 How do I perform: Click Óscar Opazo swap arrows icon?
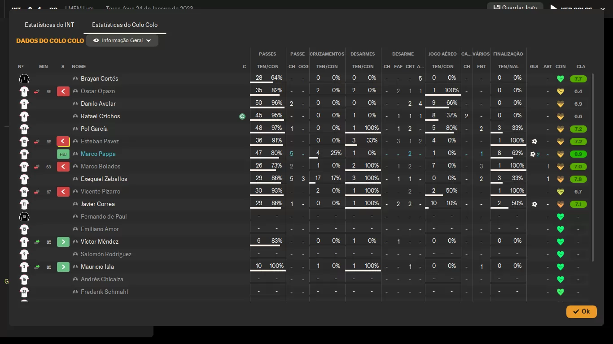[x=37, y=91]
